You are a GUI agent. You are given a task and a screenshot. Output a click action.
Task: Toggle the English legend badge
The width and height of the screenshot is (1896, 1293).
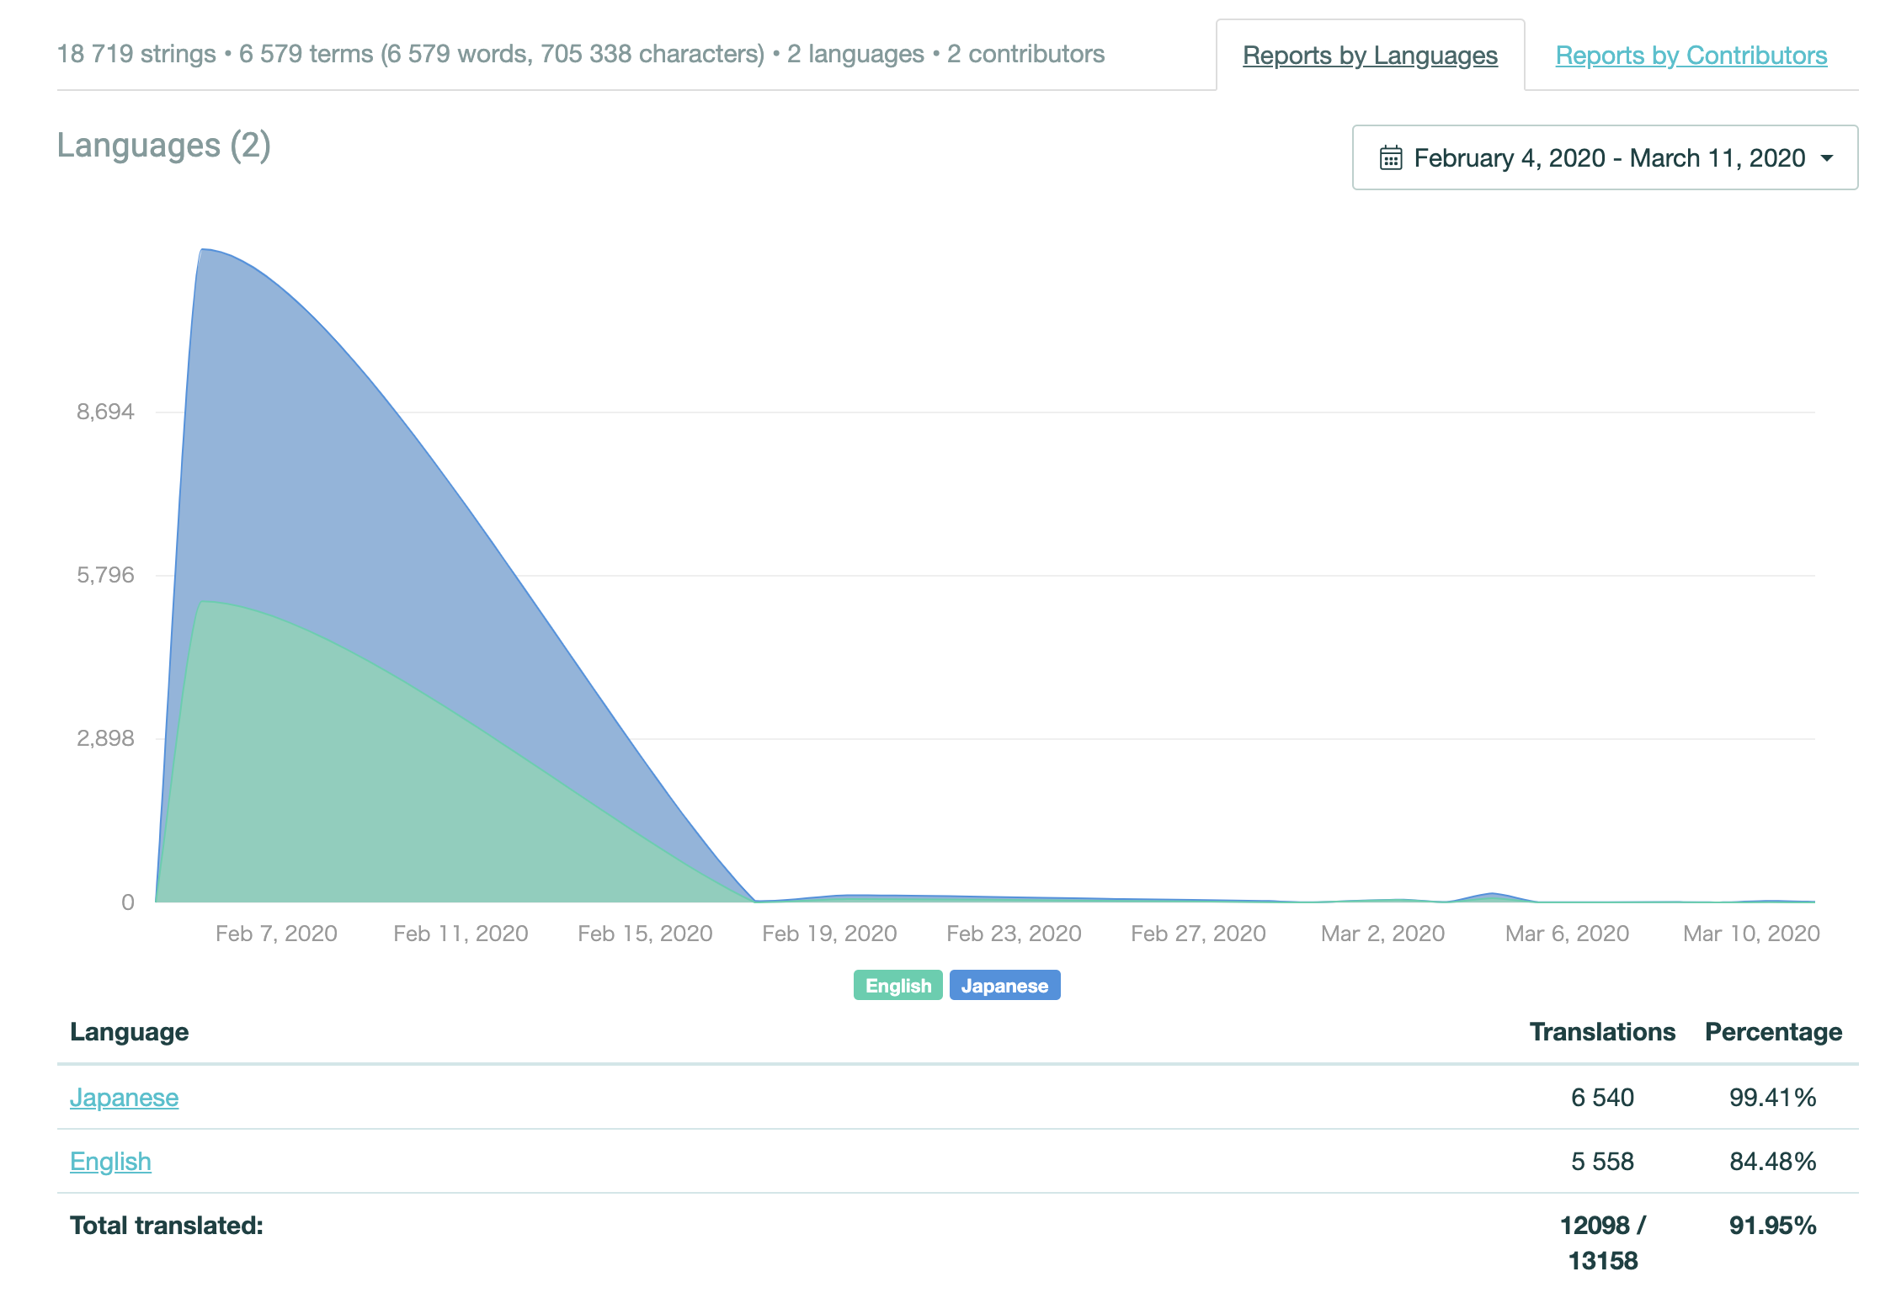tap(897, 986)
